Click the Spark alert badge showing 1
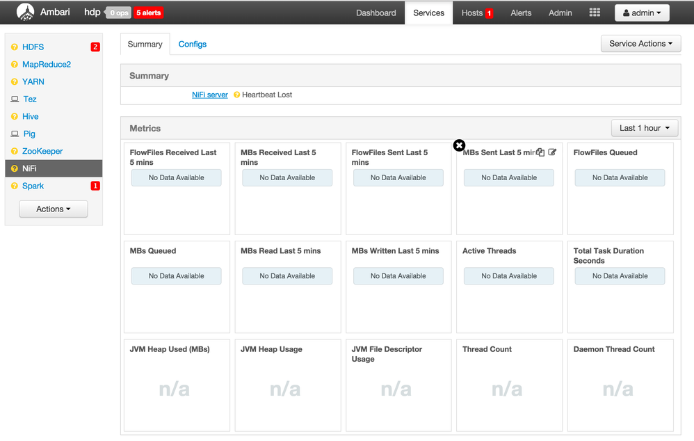Screen dimensions: 694x441 click(x=95, y=186)
